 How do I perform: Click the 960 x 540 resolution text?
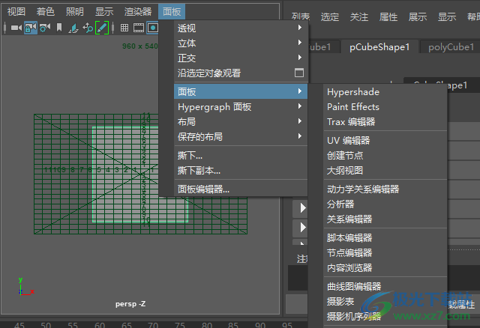pyautogui.click(x=140, y=46)
